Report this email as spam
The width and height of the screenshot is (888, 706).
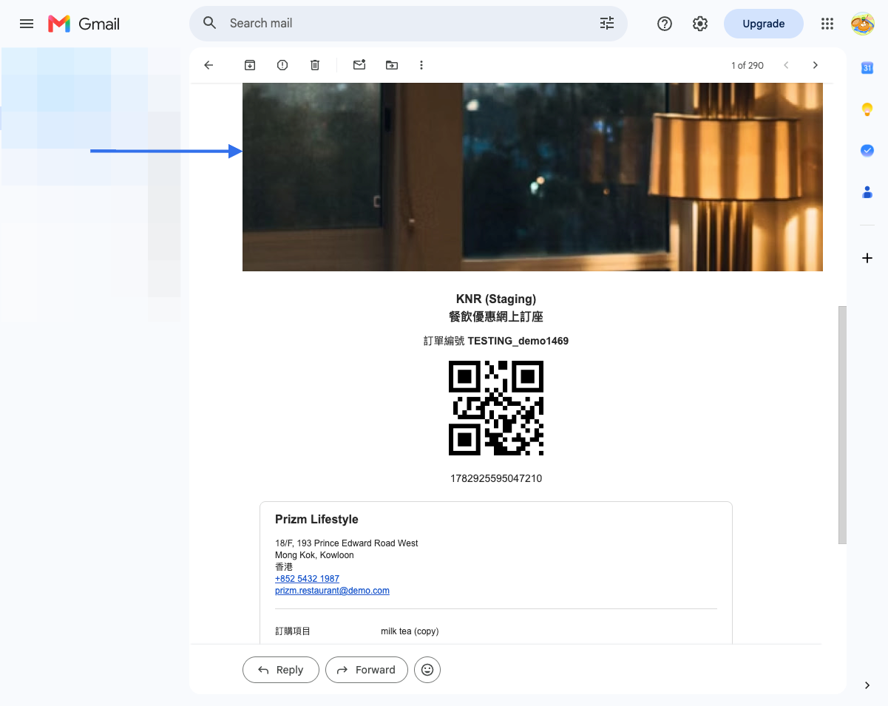(282, 65)
